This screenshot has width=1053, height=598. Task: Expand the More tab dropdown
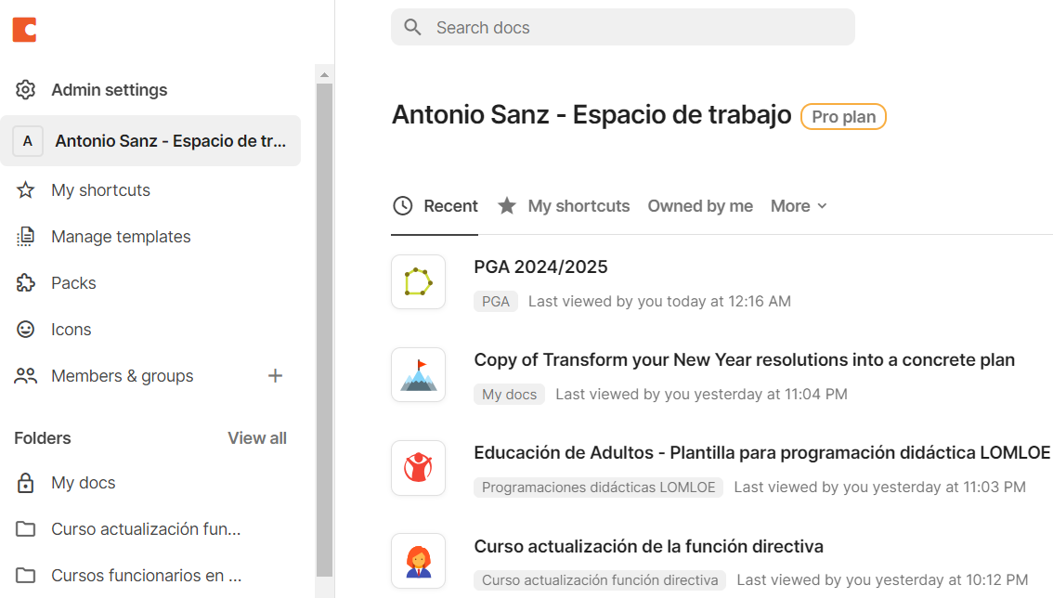point(799,206)
